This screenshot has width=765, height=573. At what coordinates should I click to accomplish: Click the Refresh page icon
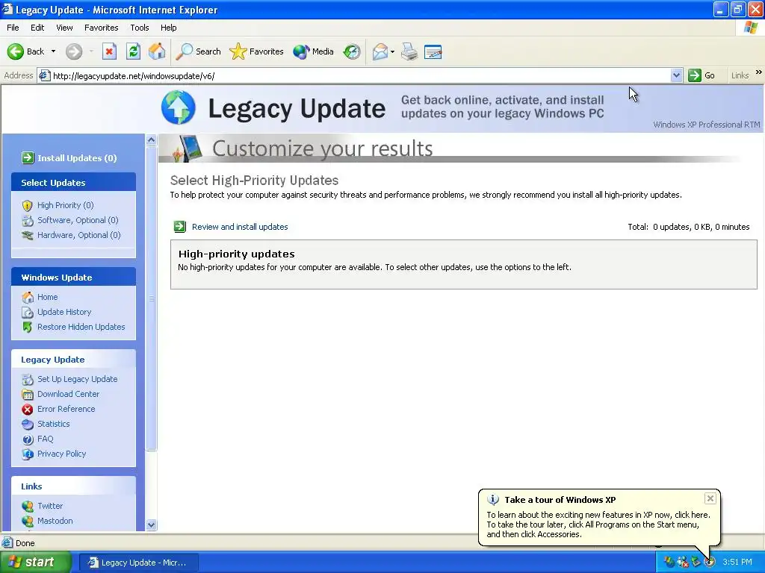133,51
